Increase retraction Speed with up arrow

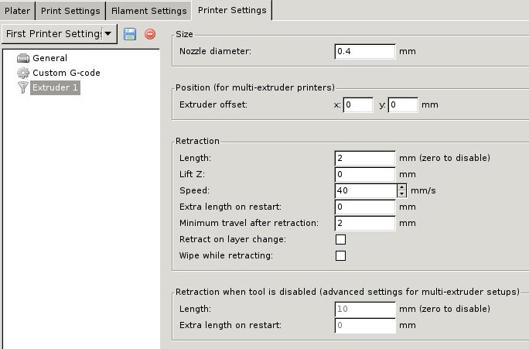(x=401, y=187)
